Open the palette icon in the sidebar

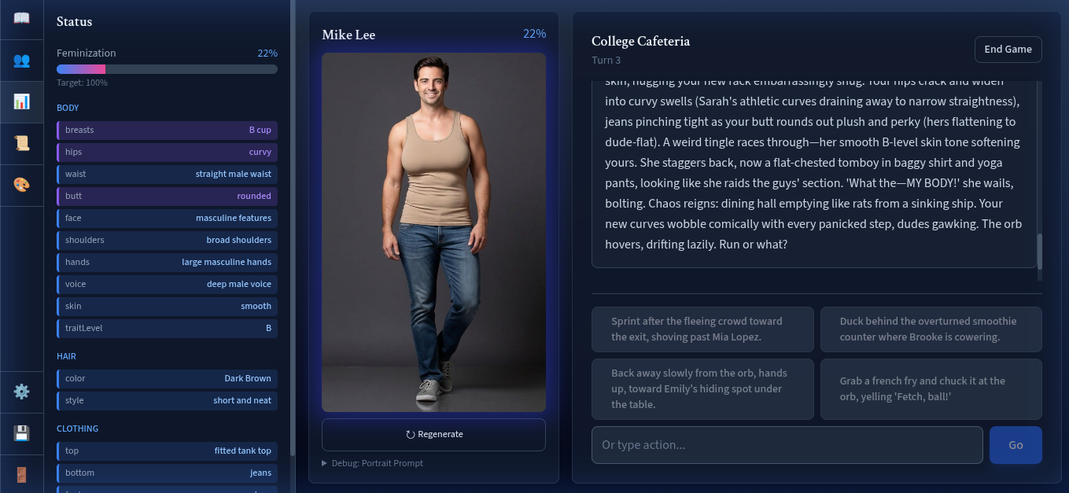coord(21,185)
